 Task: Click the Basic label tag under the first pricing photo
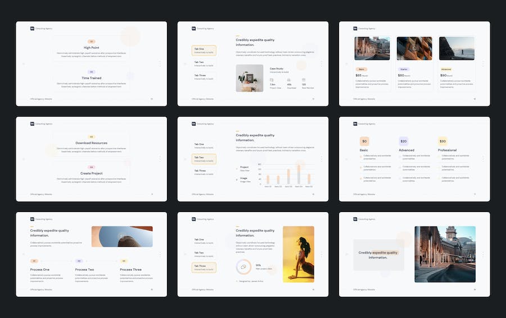[x=361, y=69]
